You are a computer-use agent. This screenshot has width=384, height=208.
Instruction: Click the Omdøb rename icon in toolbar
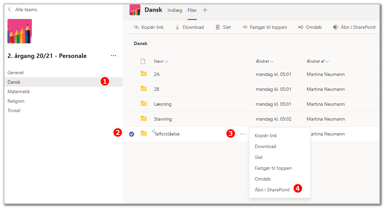(301, 27)
